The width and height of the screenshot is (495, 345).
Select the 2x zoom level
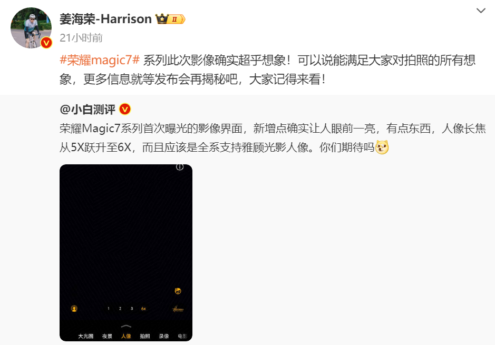pyautogui.click(x=120, y=309)
